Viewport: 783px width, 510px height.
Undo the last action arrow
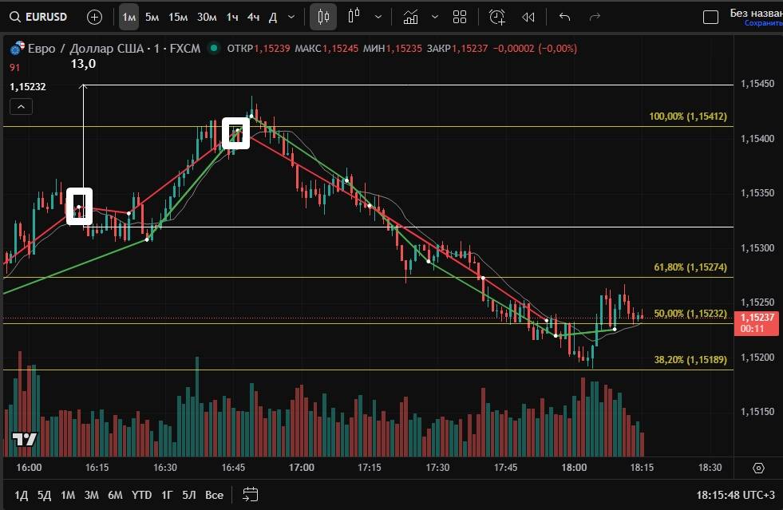click(565, 17)
